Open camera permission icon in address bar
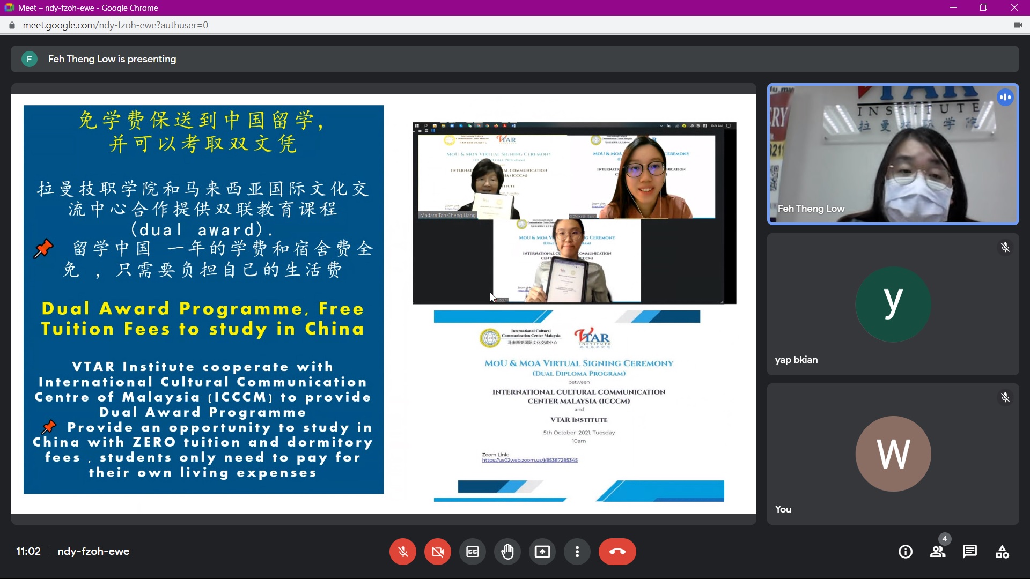1030x579 pixels. (x=1018, y=25)
